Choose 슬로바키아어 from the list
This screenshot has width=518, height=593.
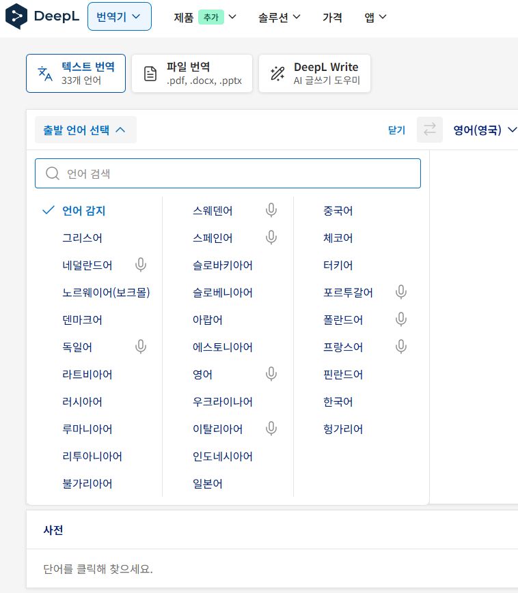coord(223,265)
